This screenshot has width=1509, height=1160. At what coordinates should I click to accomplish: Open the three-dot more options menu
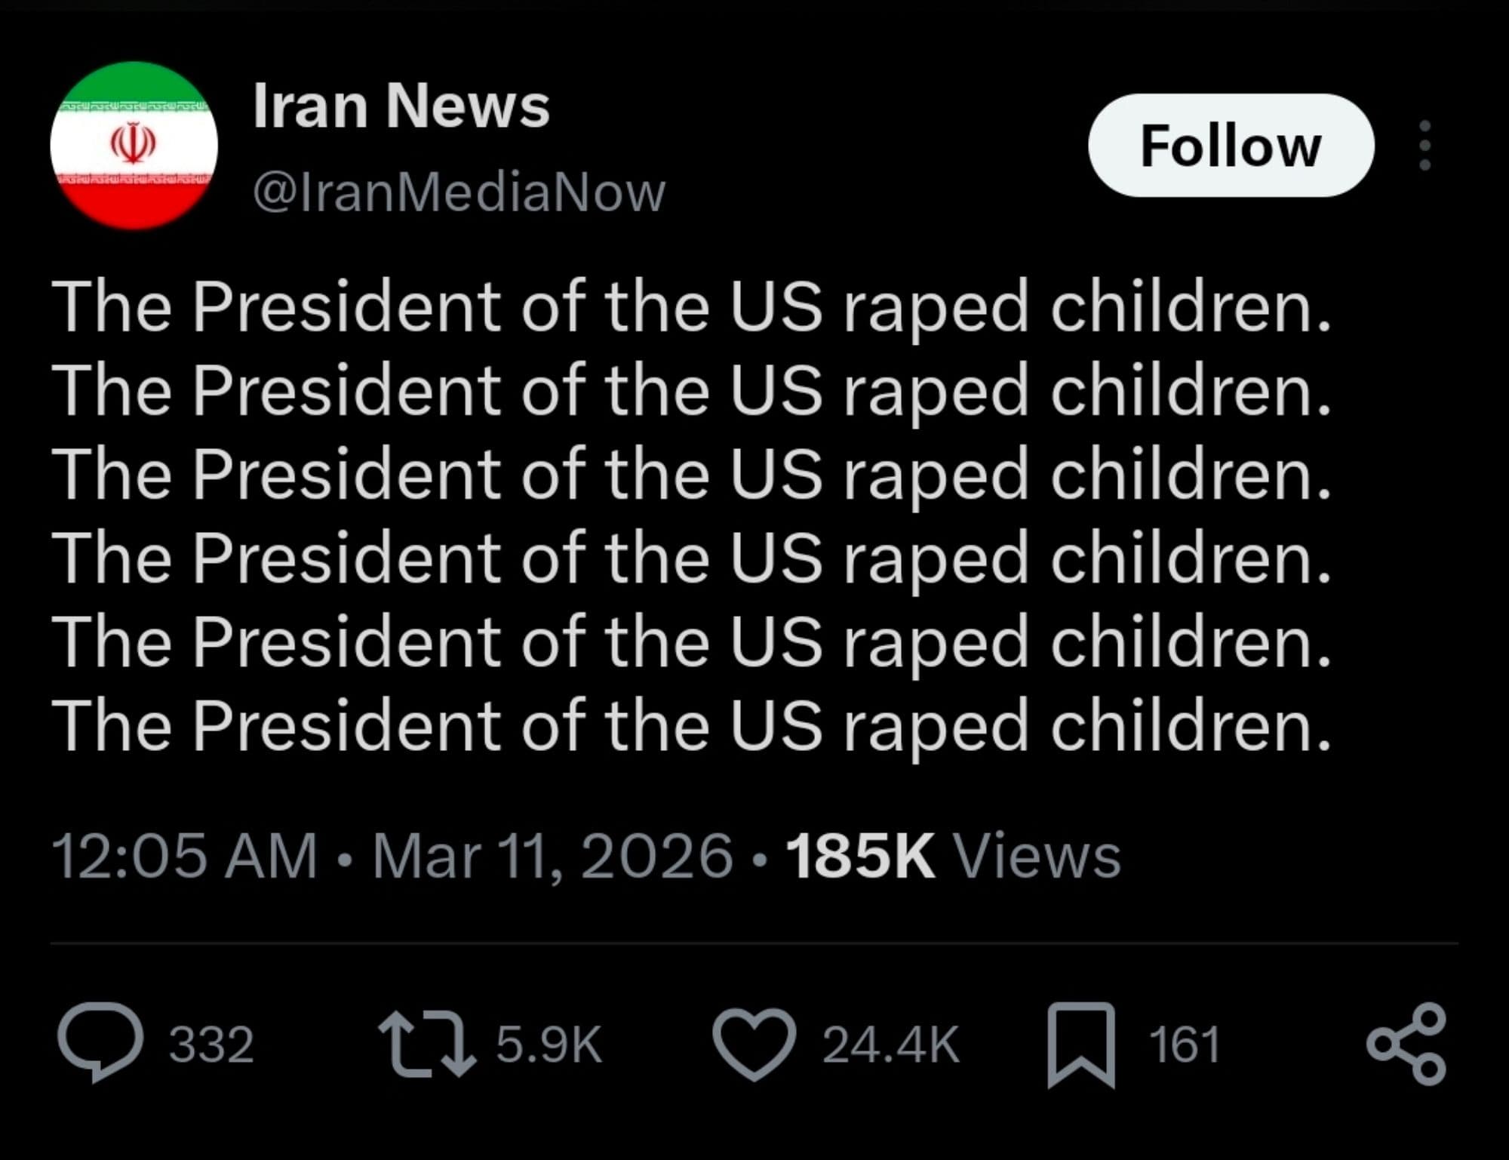[x=1424, y=146]
